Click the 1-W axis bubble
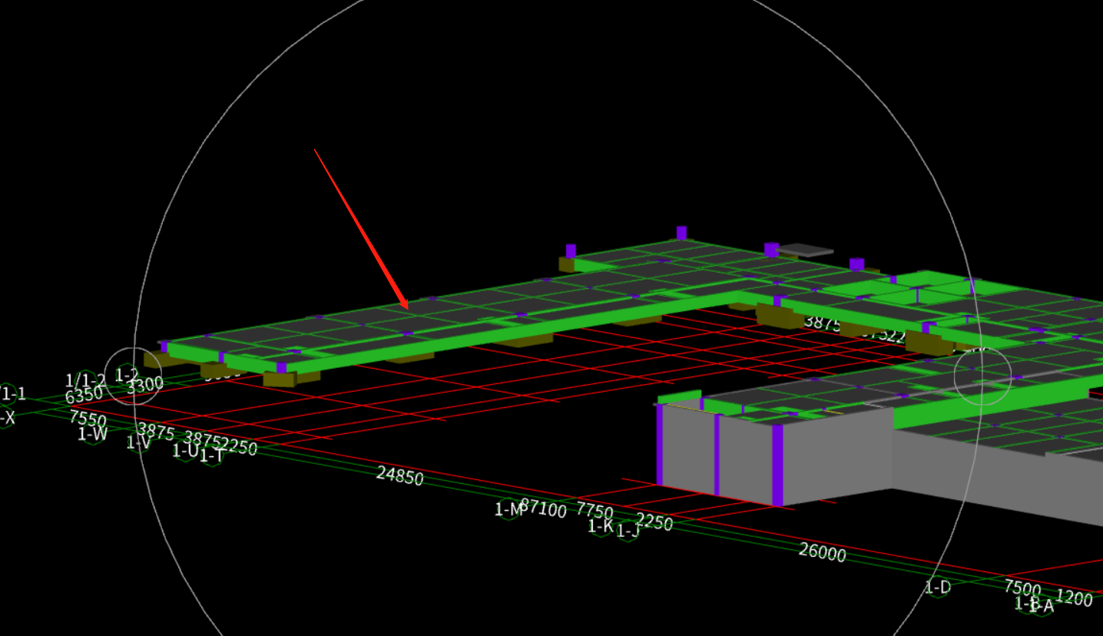The width and height of the screenshot is (1103, 636). click(93, 434)
